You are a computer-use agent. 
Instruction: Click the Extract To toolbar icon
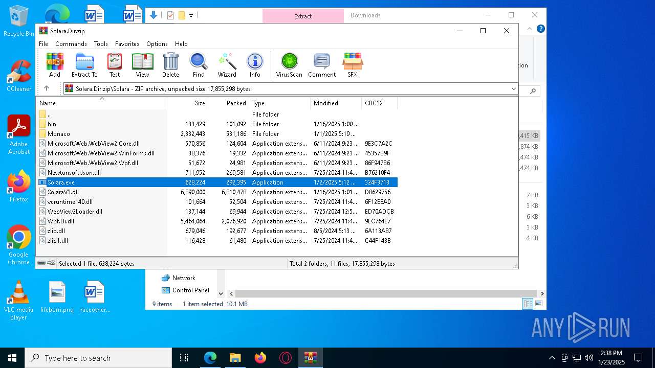click(x=84, y=65)
